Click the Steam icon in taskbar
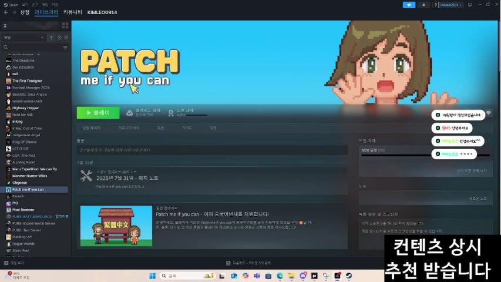The height and width of the screenshot is (282, 501). (x=349, y=276)
